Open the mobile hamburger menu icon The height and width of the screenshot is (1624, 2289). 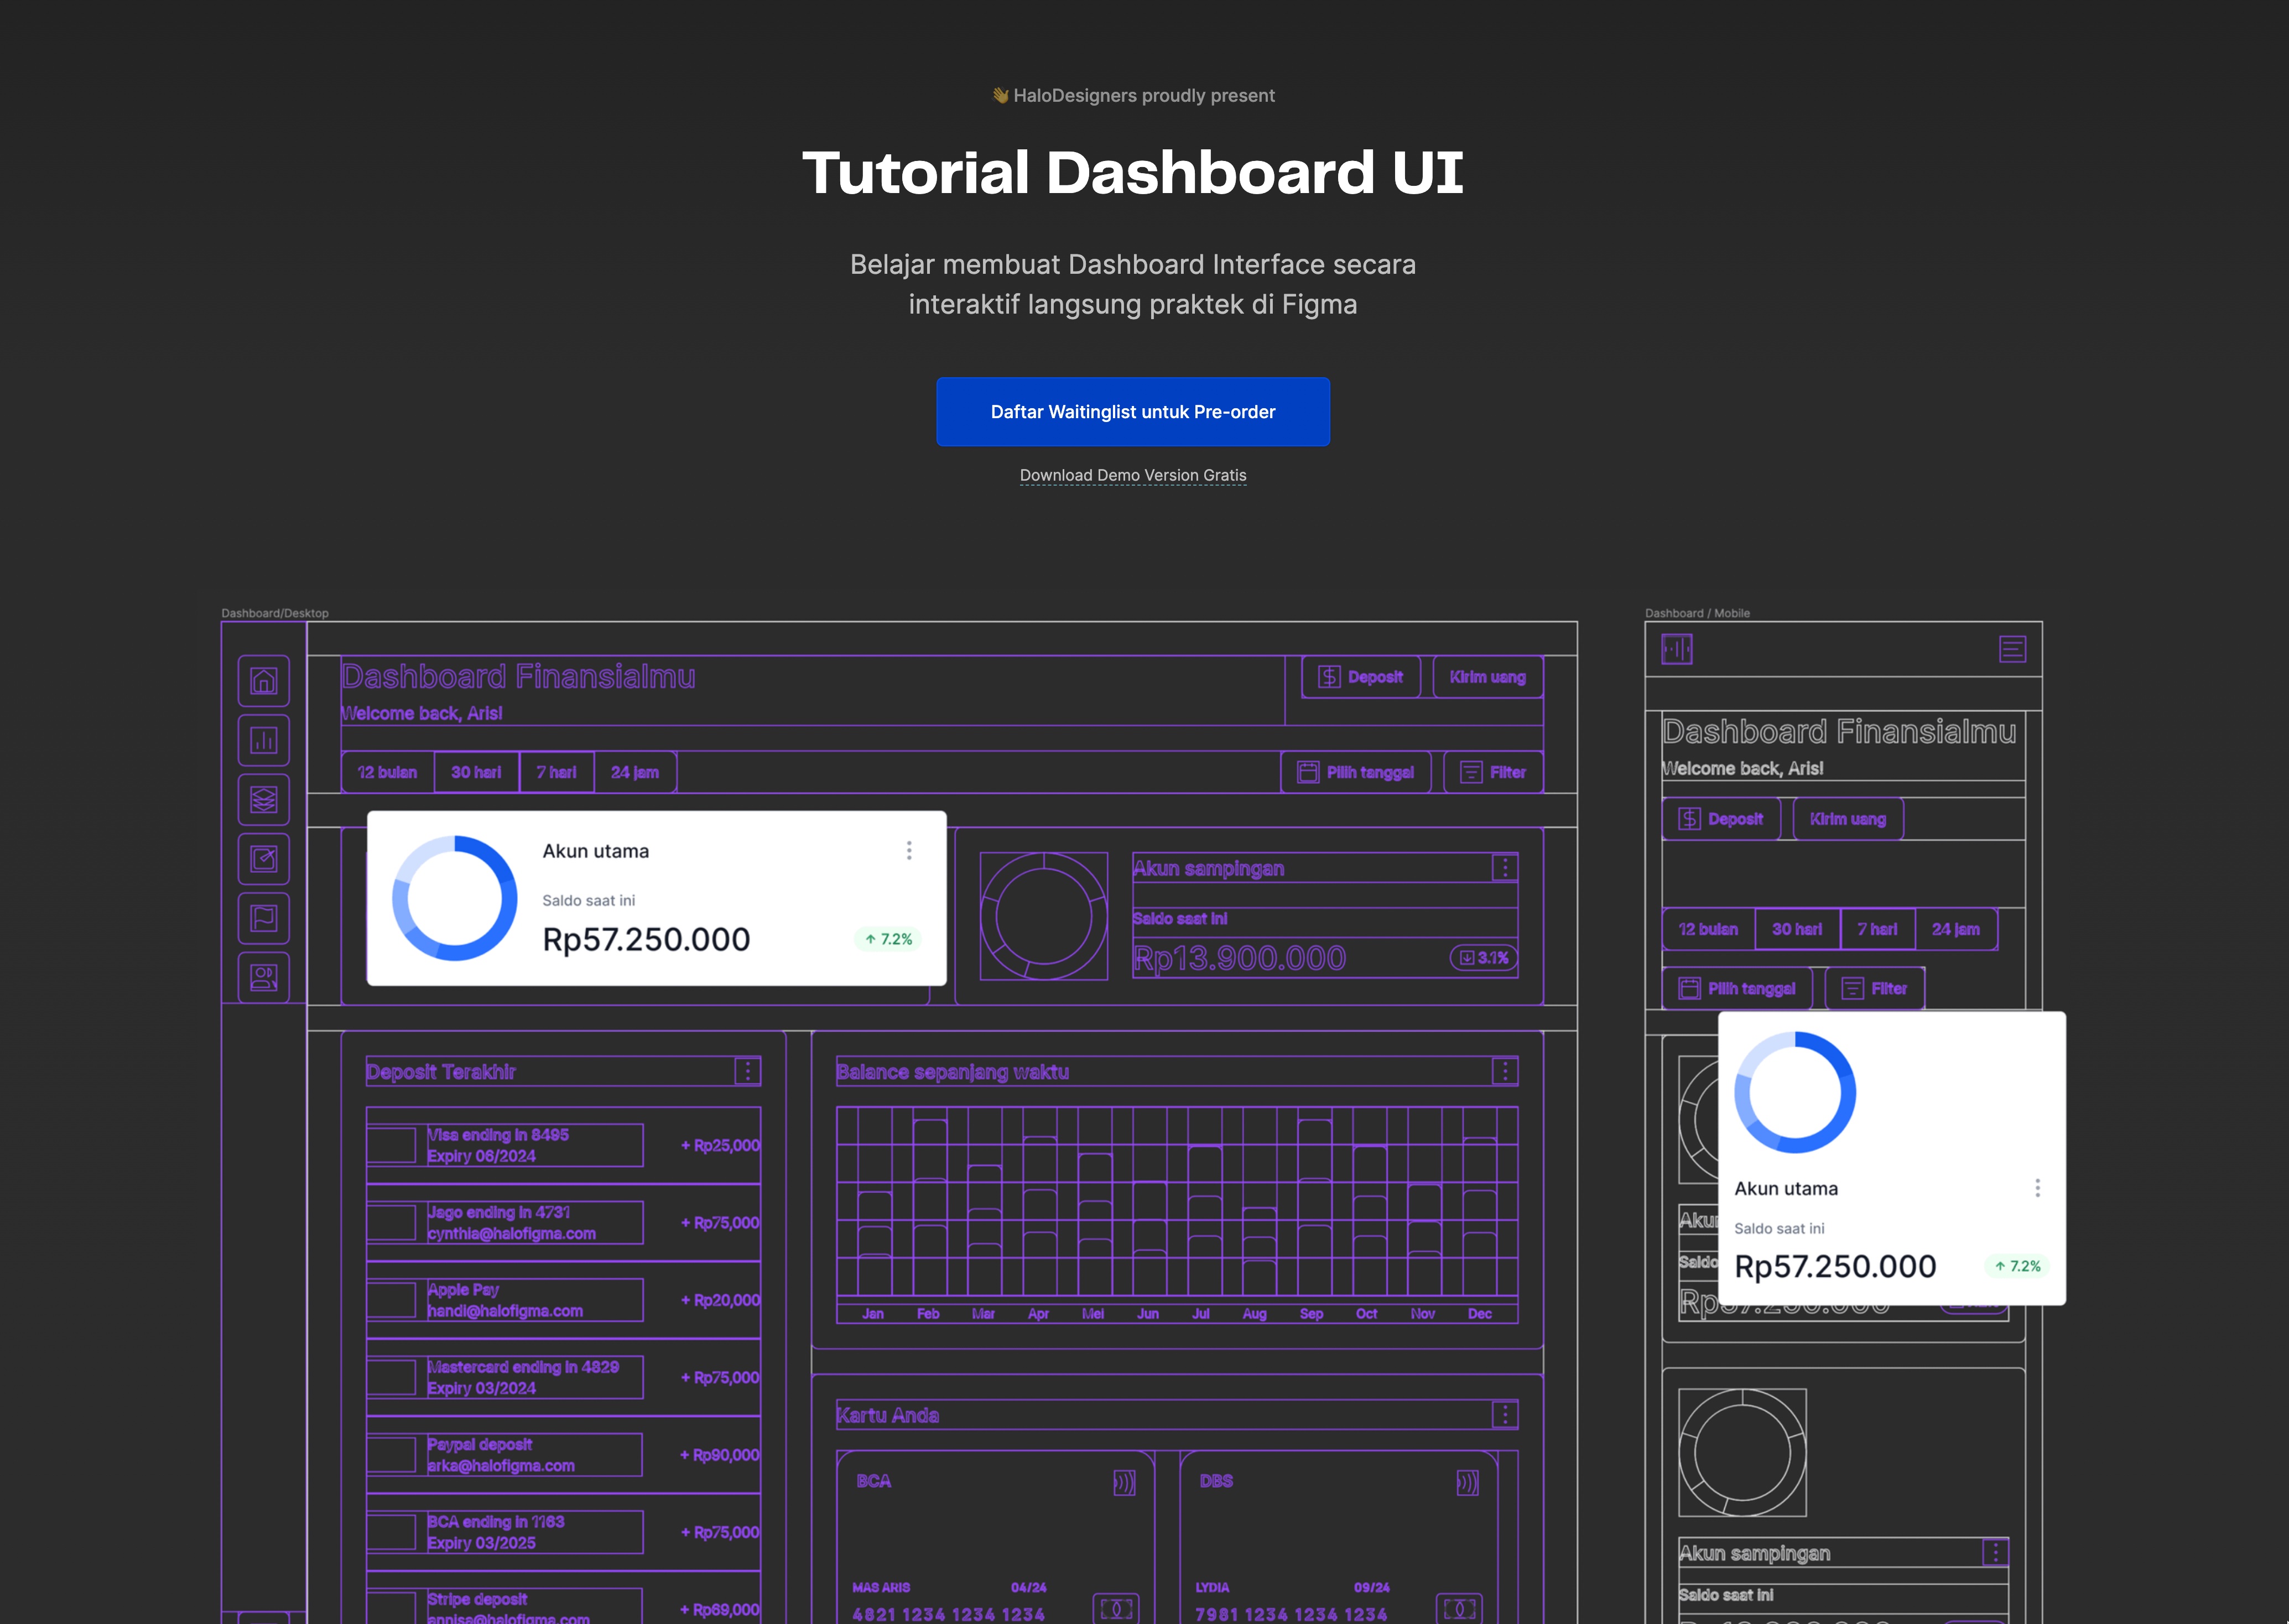[2012, 649]
